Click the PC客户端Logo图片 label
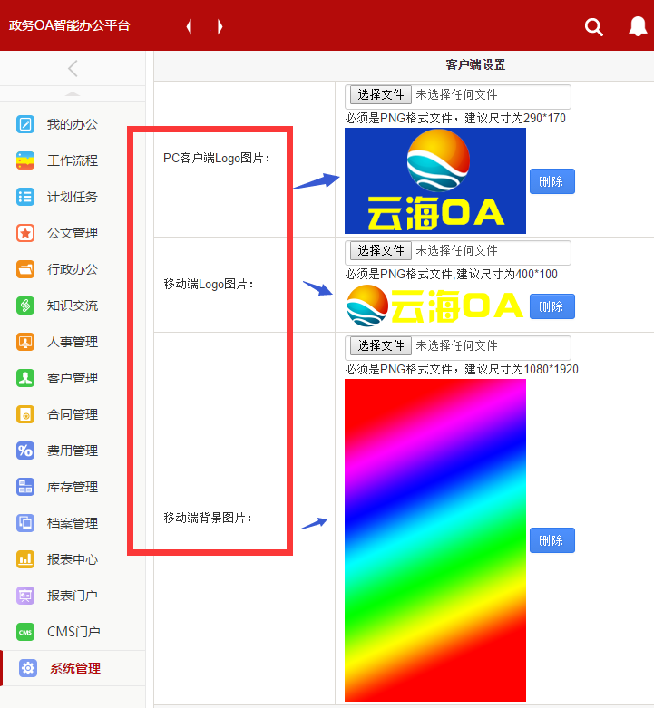The width and height of the screenshot is (654, 708). [217, 158]
